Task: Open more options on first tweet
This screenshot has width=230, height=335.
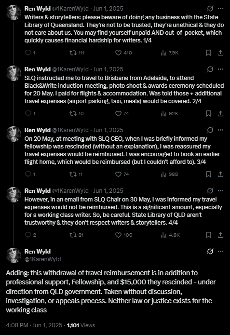Action: [x=220, y=9]
